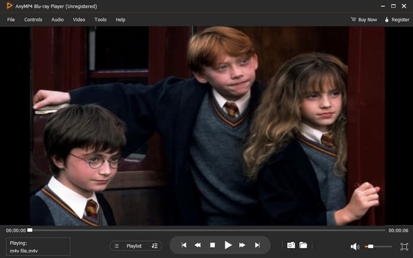Click the AnyMP4 app logo in the title bar

pos(9,5)
